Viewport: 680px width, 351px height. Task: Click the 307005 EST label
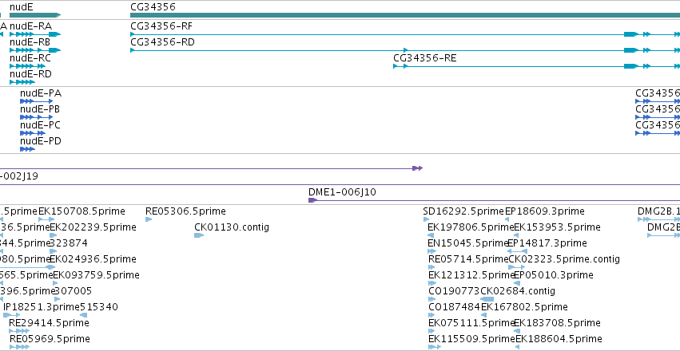[x=73, y=291]
